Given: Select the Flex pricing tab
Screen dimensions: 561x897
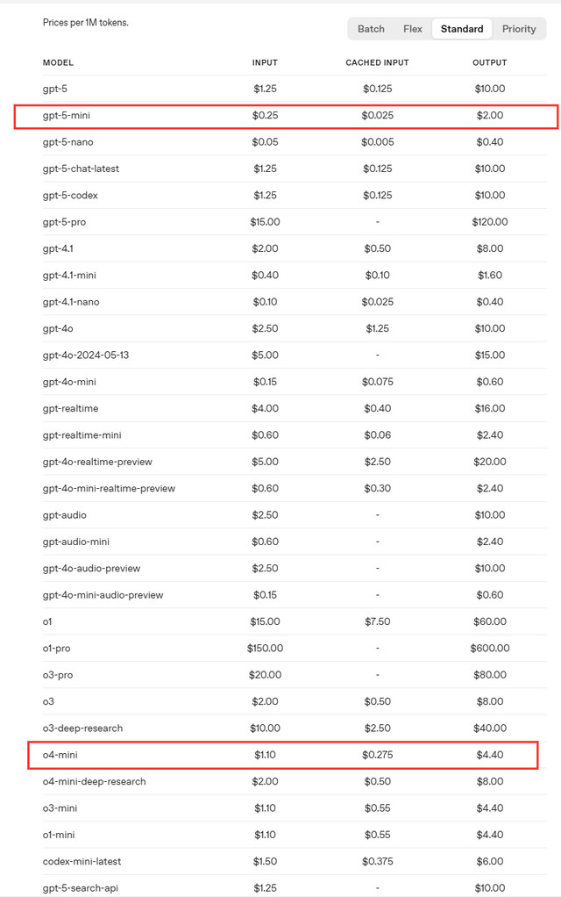Looking at the screenshot, I should click(x=413, y=29).
